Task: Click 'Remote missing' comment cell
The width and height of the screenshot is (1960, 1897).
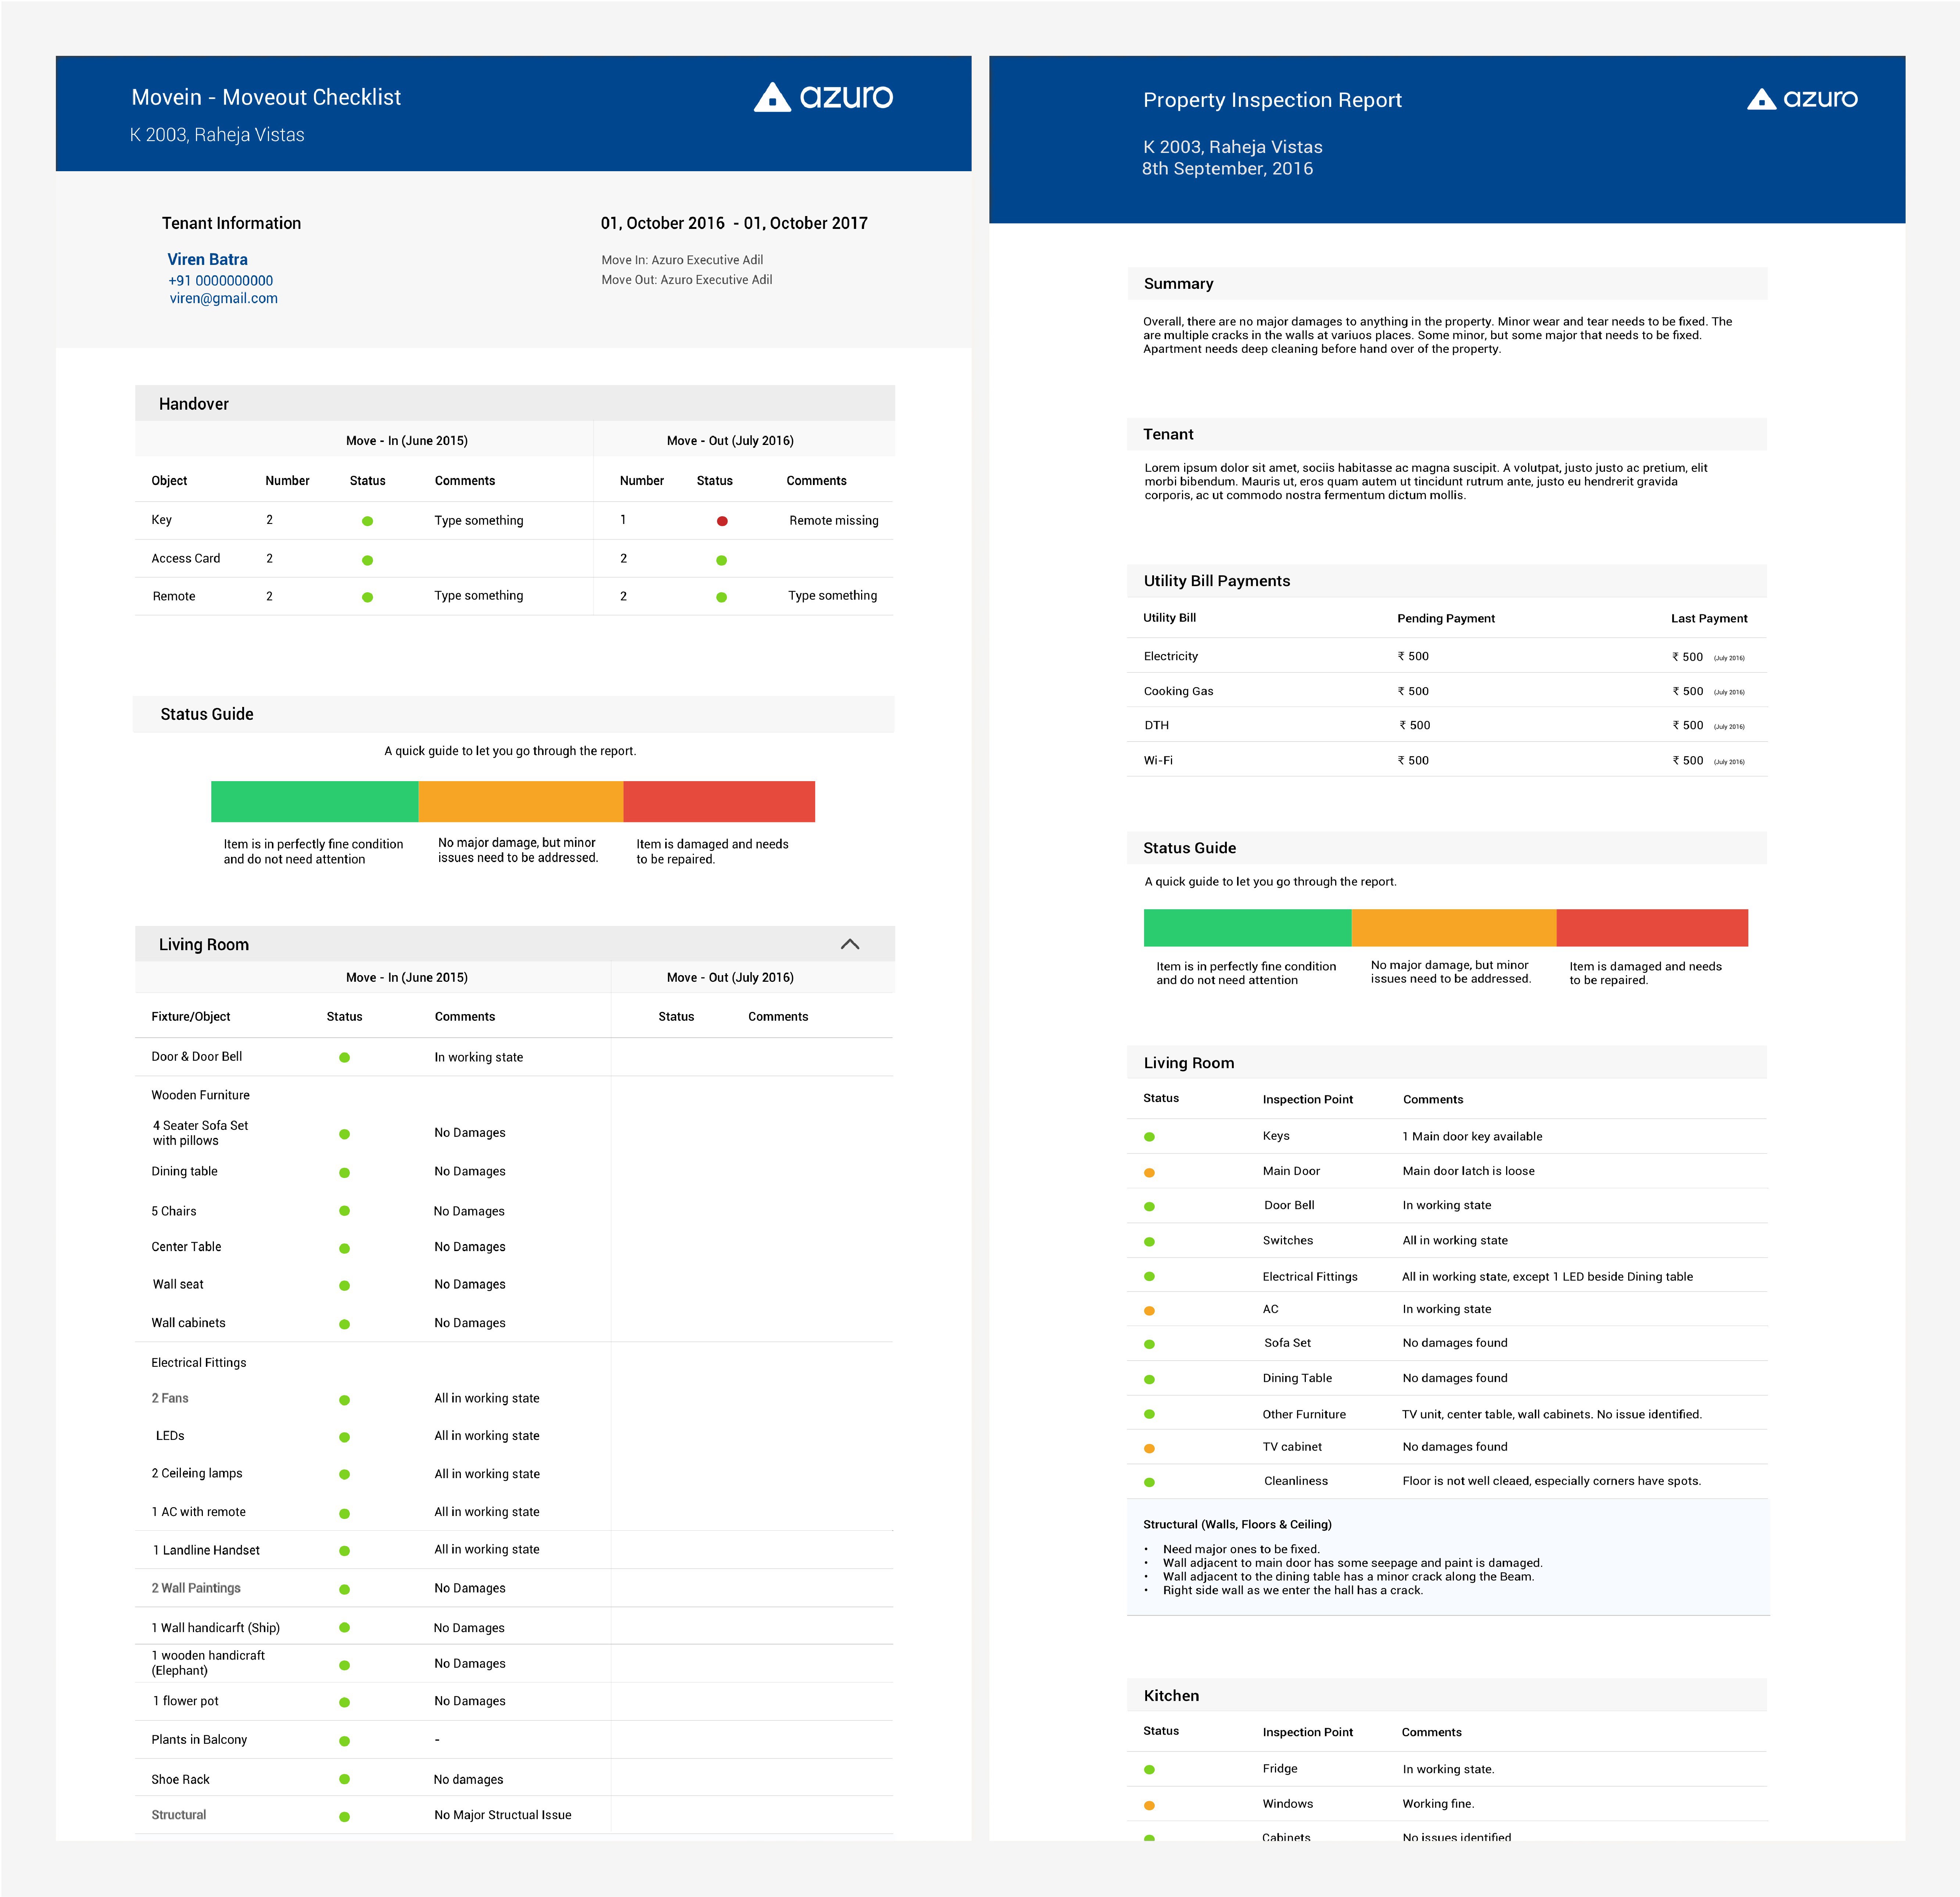Action: (834, 520)
